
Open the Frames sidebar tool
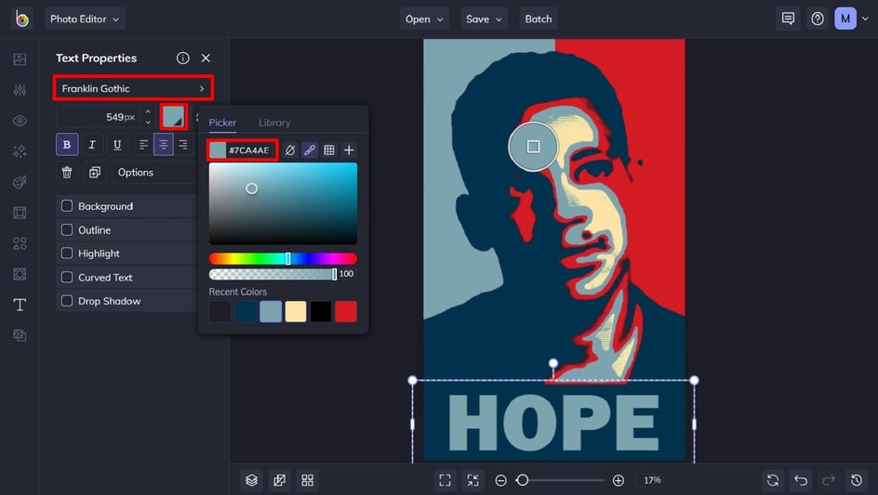(20, 213)
